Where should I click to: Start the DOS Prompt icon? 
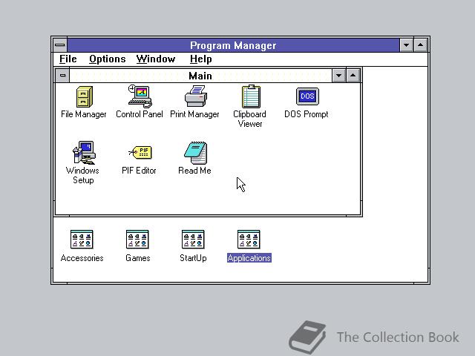307,96
